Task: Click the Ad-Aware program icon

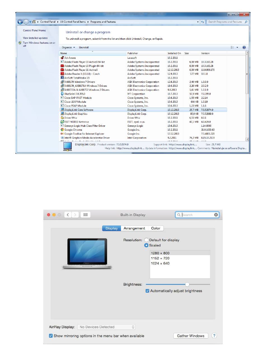Action: tap(62, 58)
